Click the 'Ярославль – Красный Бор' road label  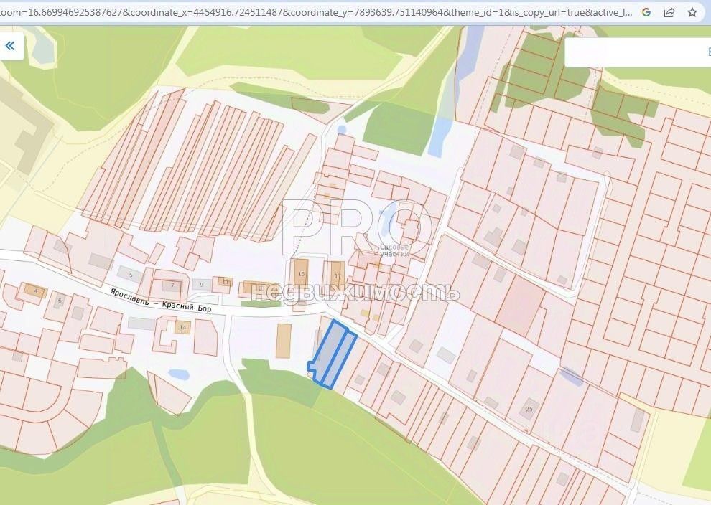click(x=161, y=300)
